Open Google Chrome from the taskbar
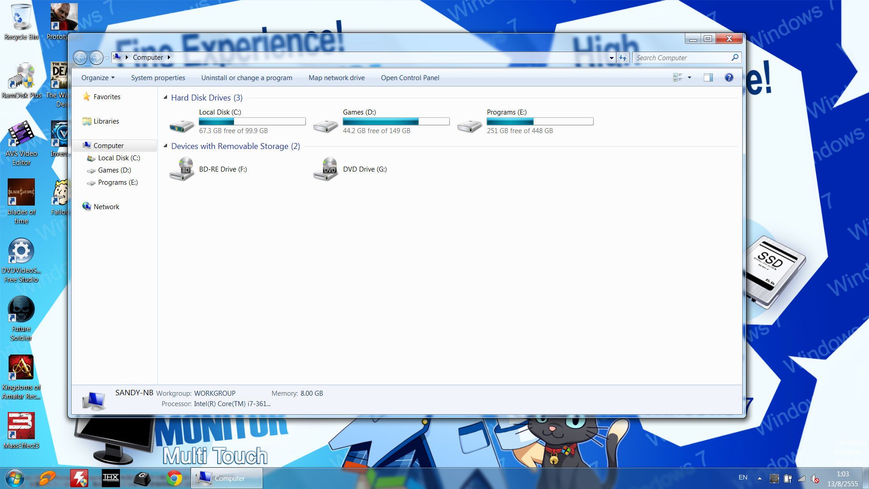Screen dimensions: 869x489 [174, 478]
